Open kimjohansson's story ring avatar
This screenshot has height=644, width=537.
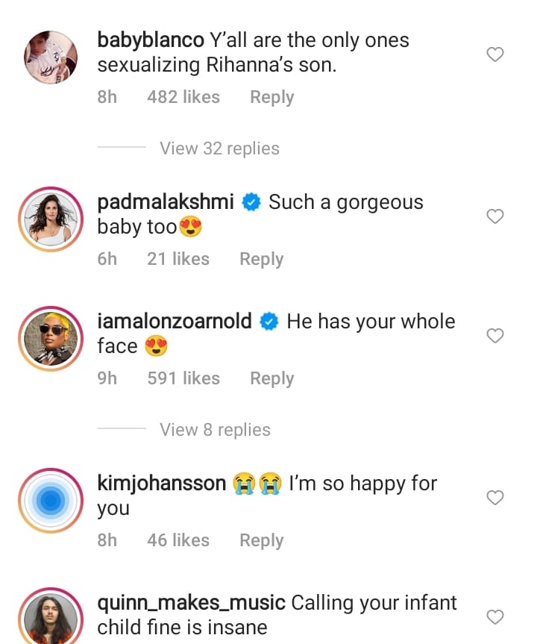click(51, 501)
